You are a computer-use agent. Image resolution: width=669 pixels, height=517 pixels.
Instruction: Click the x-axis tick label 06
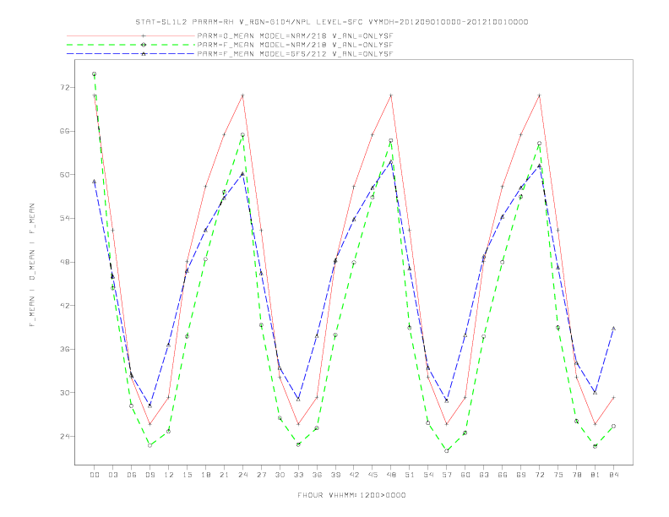pos(132,475)
